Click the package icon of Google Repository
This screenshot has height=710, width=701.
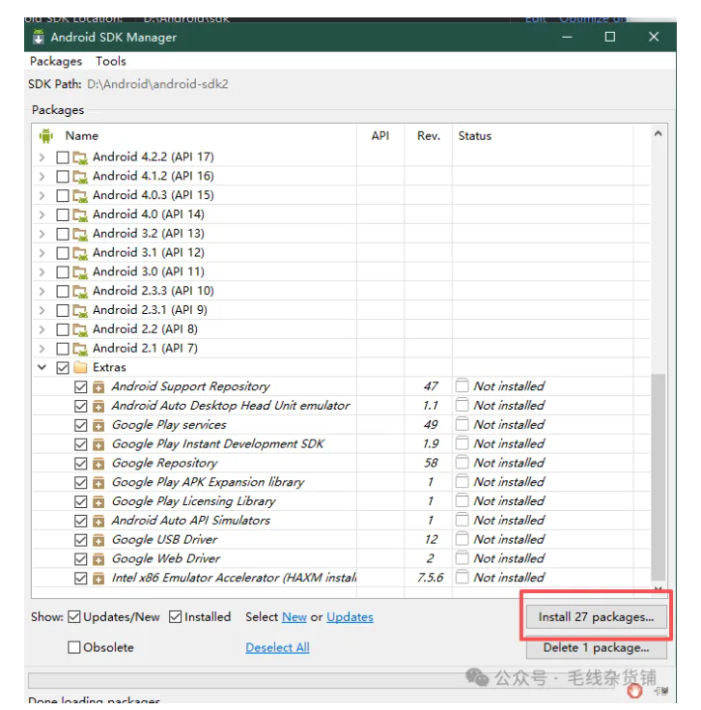click(98, 464)
